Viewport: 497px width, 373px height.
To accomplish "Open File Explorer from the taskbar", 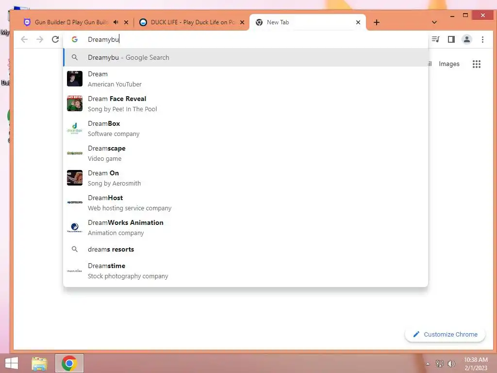I will point(39,363).
